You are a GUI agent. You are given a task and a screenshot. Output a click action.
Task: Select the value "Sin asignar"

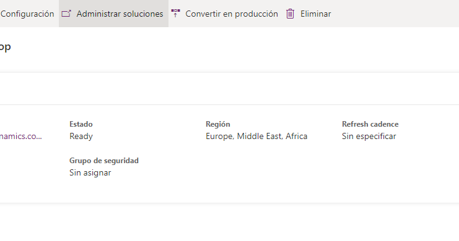pos(90,172)
